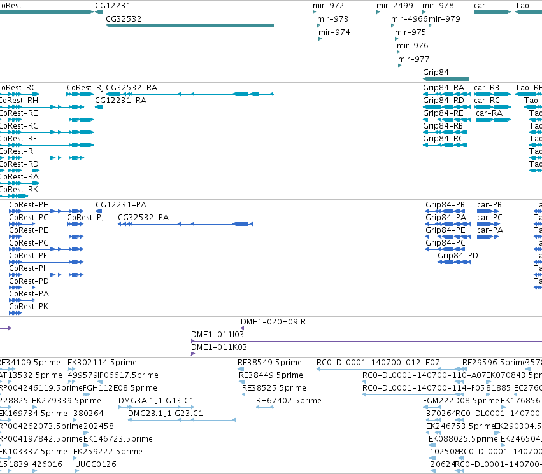Click the DMG3A.1_1.G13.C1 label
Viewport: 542px width, 474px height.
156,401
